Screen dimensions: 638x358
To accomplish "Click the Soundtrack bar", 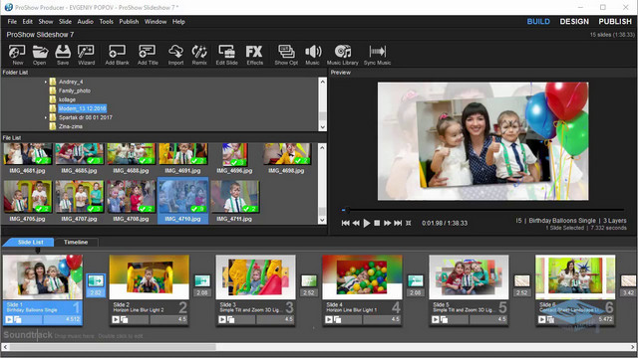I will [x=319, y=335].
